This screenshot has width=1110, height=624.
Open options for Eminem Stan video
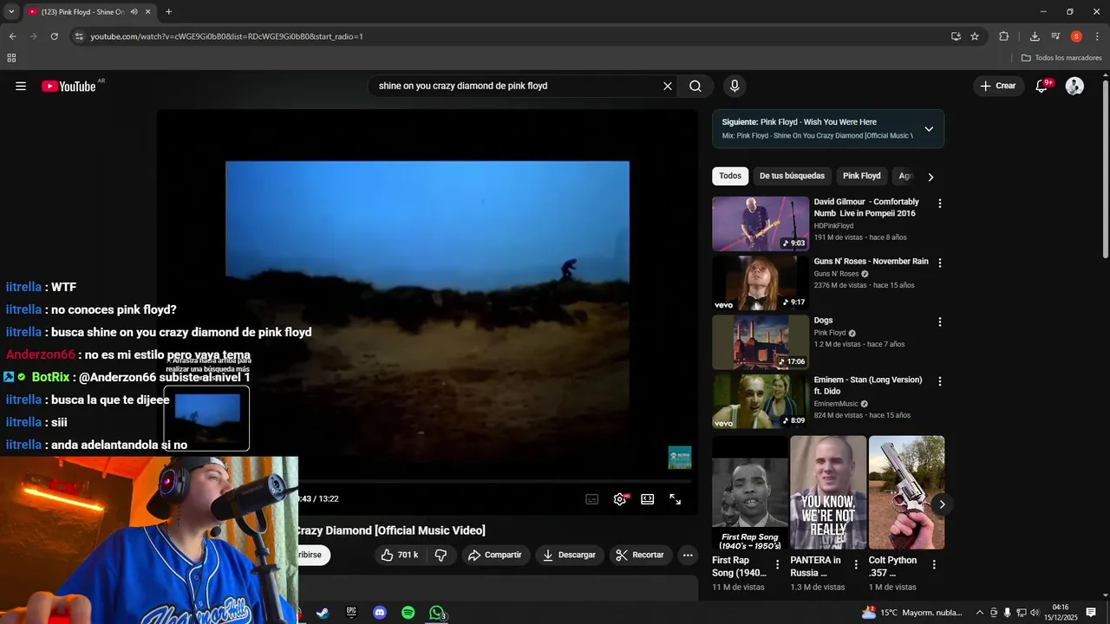click(x=939, y=381)
